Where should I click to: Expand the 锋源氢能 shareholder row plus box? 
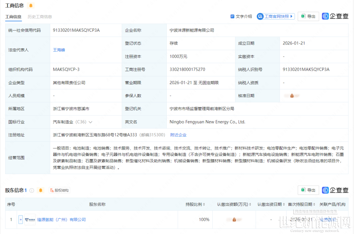21,220
